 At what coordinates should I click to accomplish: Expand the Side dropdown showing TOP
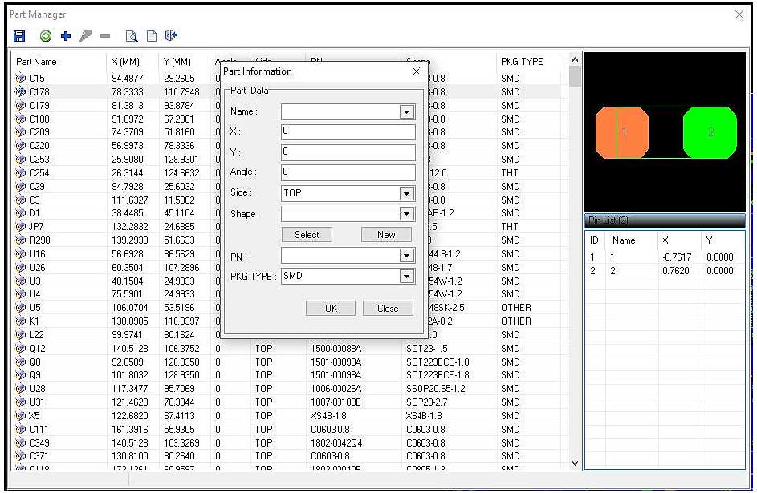pos(407,193)
